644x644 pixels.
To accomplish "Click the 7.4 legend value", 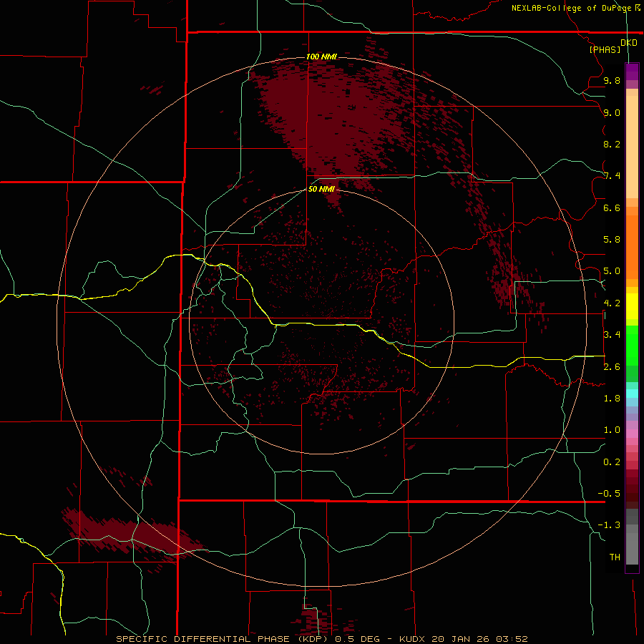I will click(612, 176).
